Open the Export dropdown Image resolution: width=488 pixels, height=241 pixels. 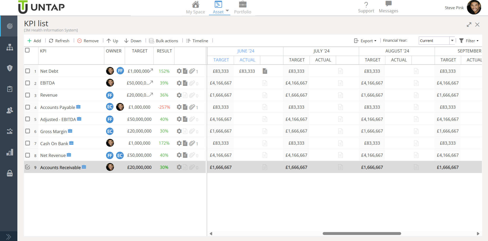365,41
